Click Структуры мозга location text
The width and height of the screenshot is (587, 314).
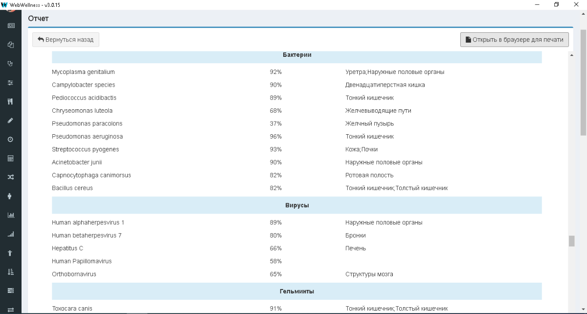pyautogui.click(x=369, y=274)
